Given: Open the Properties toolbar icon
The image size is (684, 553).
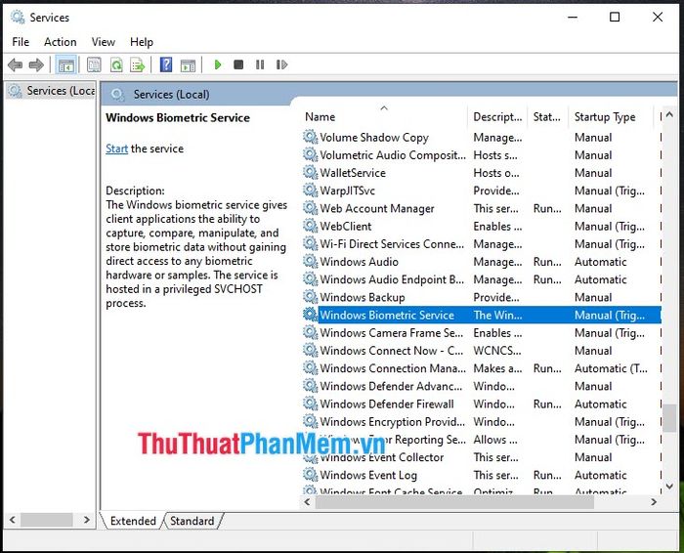Looking at the screenshot, I should [94, 65].
